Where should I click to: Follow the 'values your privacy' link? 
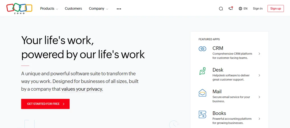tap(82, 89)
